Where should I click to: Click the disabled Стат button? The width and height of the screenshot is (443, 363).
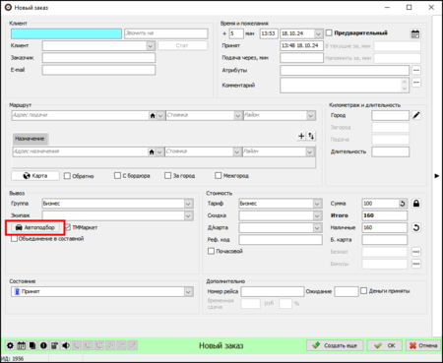183,45
